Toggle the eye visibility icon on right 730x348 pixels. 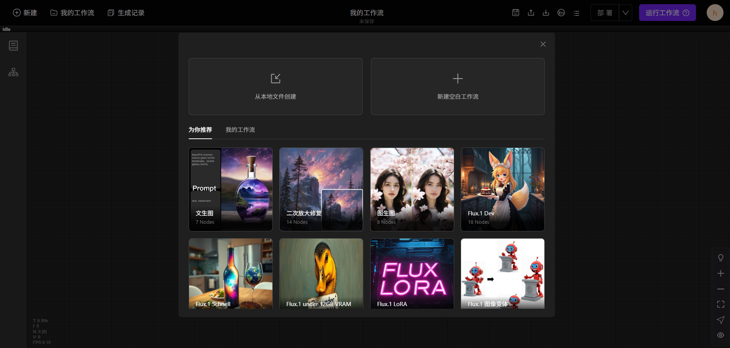[x=720, y=335]
